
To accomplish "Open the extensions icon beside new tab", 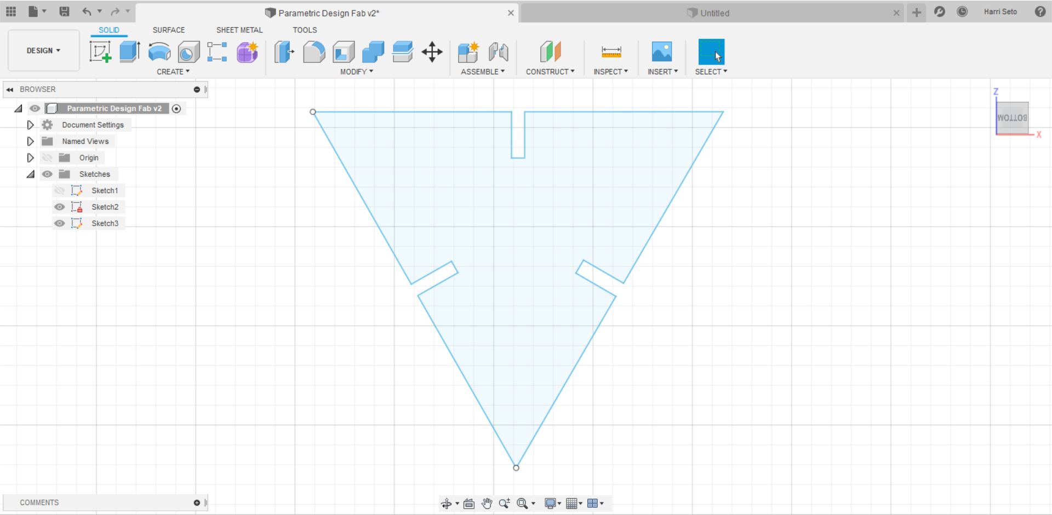I will [x=940, y=11].
